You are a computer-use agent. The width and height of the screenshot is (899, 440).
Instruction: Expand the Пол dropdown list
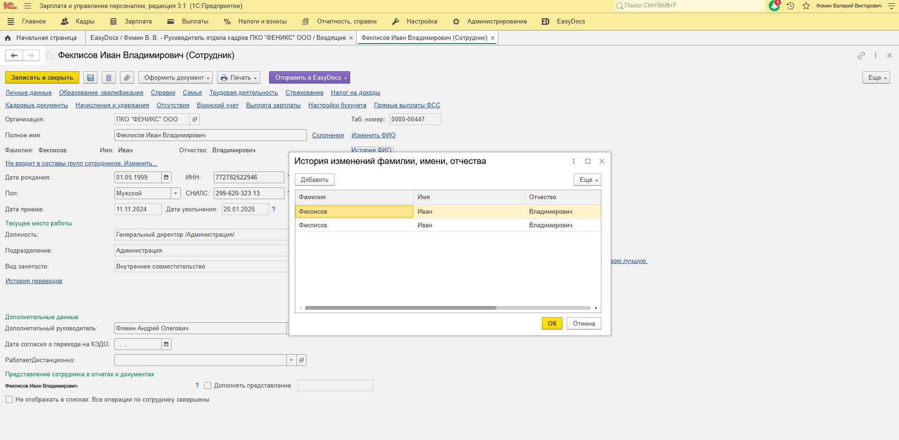point(176,194)
